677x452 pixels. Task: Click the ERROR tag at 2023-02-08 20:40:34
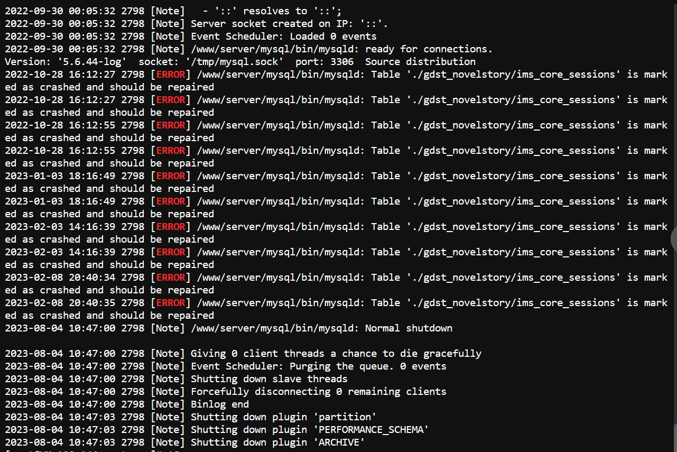171,277
